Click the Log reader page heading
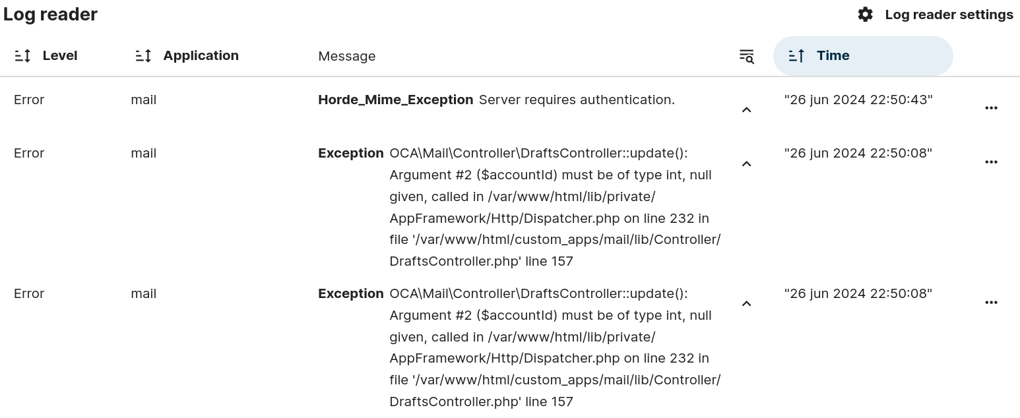Image resolution: width=1020 pixels, height=418 pixels. (51, 15)
